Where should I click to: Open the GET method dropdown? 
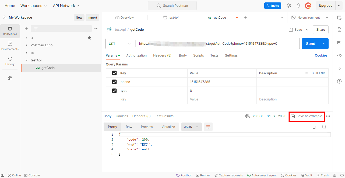pyautogui.click(x=120, y=44)
